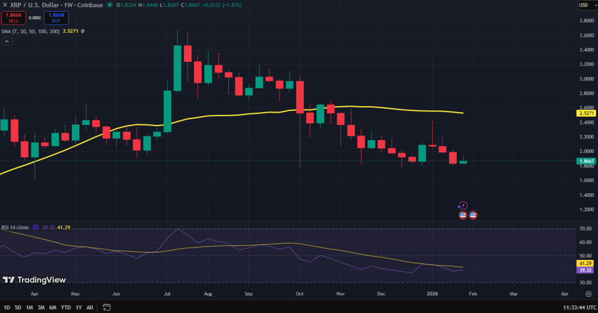Click the green market status dot
The image size is (598, 313).
pyautogui.click(x=110, y=5)
